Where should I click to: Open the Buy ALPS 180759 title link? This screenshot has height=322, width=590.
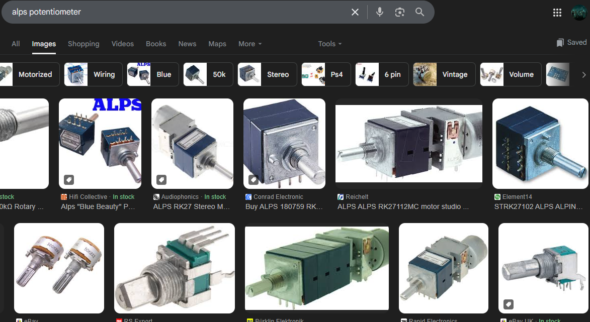[284, 206]
